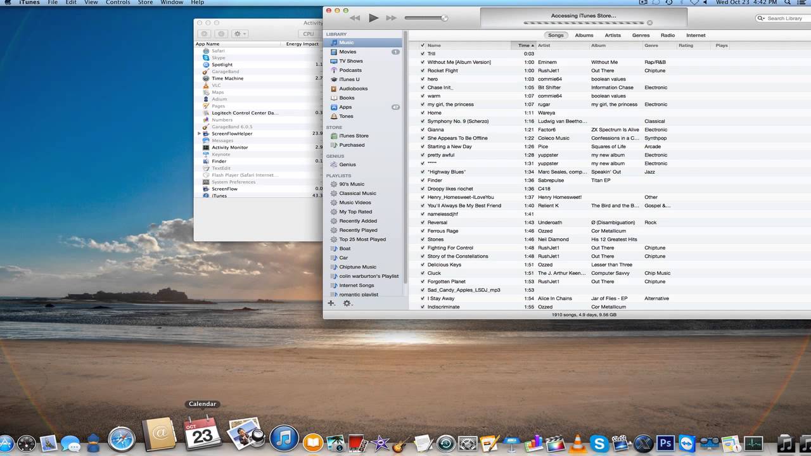Uncheck the song Trill
Screen dimensions: 811x456
coord(423,54)
